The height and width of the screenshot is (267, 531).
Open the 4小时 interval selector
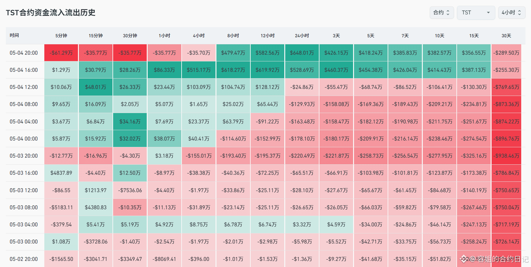[x=511, y=13]
